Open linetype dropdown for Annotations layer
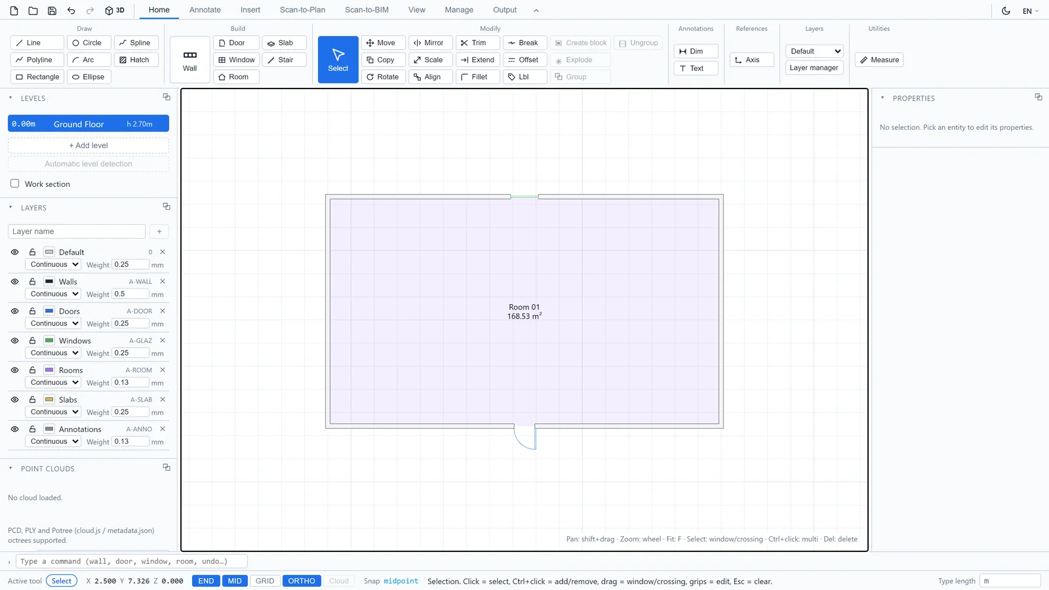Image resolution: width=1049 pixels, height=590 pixels. pos(53,441)
